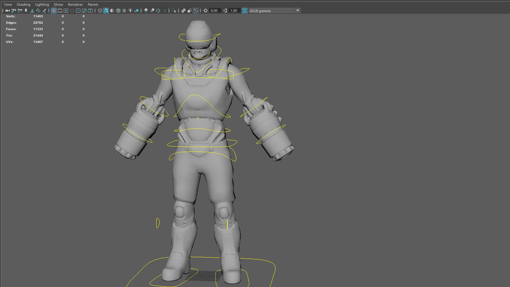Click the Verts: label
Image resolution: width=510 pixels, height=287 pixels.
pyautogui.click(x=11, y=16)
